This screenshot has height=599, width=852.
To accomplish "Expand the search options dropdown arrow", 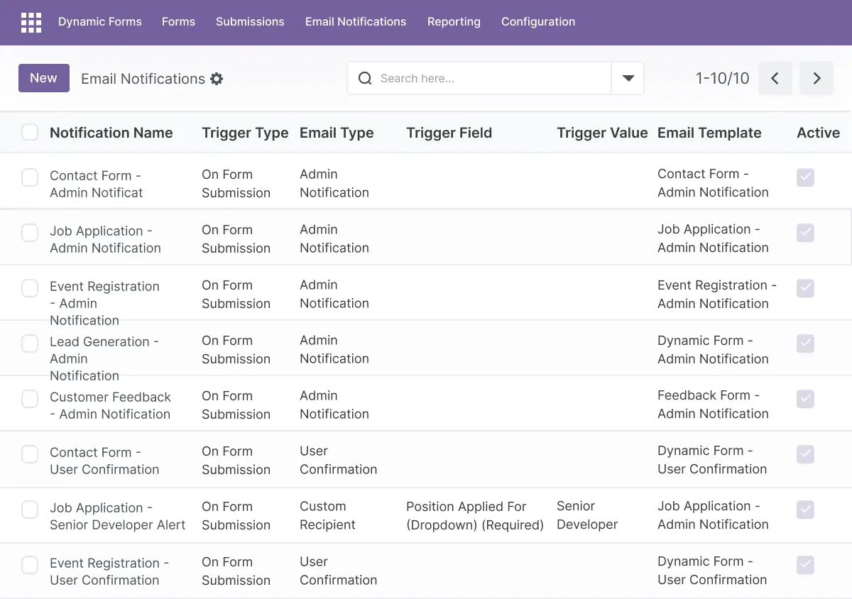I will [x=628, y=78].
